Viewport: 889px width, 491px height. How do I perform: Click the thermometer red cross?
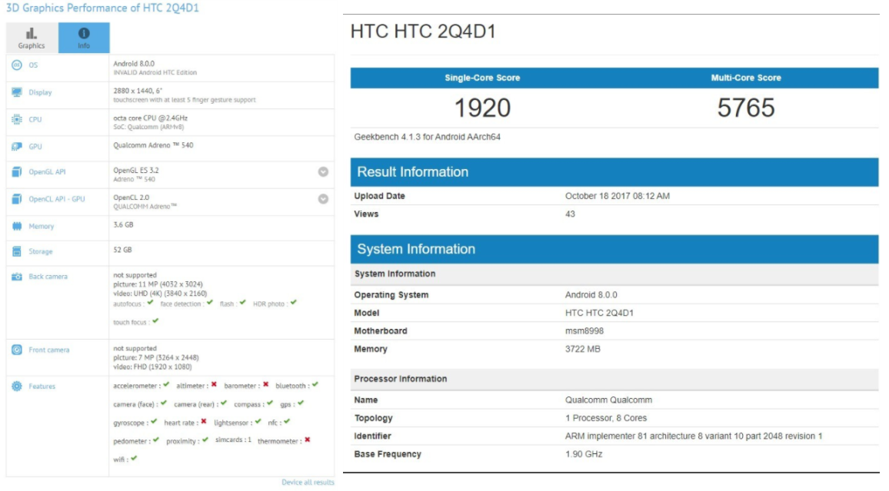coord(308,440)
